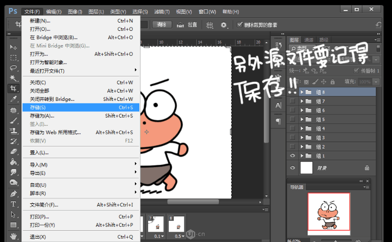Pick the Lasso tool
This screenshot has height=242, width=392.
tap(14, 68)
